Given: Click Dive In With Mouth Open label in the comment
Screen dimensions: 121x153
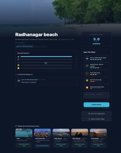Looking at the screenshot, I should [x=30, y=80].
